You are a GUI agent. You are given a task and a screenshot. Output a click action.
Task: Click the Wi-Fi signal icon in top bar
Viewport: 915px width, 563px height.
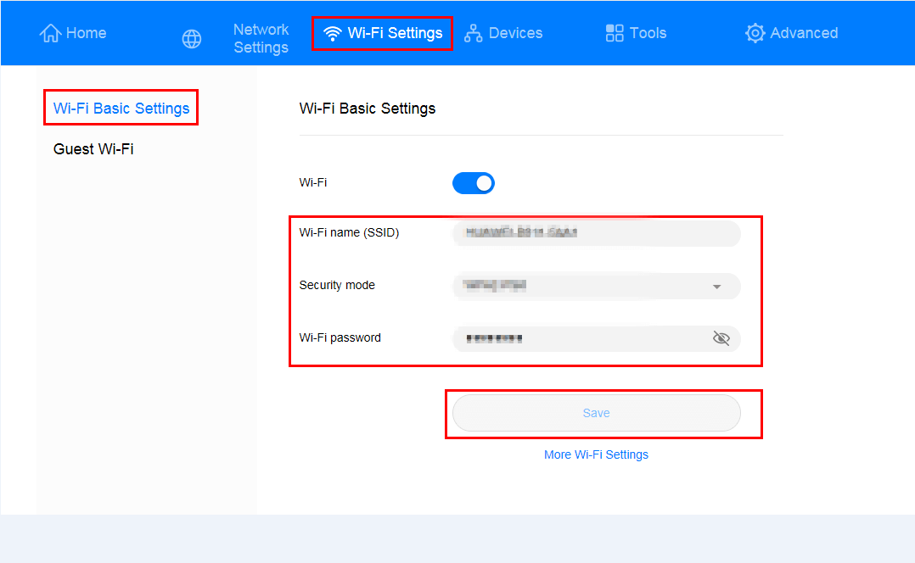coord(333,33)
